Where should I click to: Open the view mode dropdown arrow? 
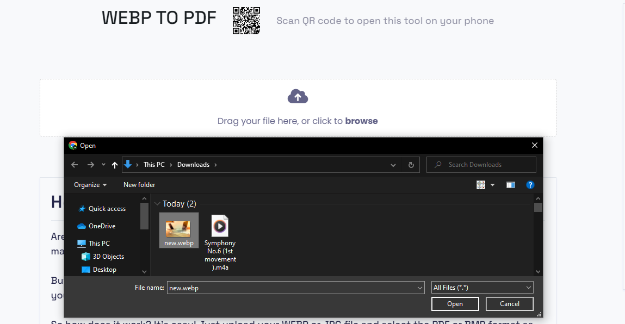(x=493, y=184)
